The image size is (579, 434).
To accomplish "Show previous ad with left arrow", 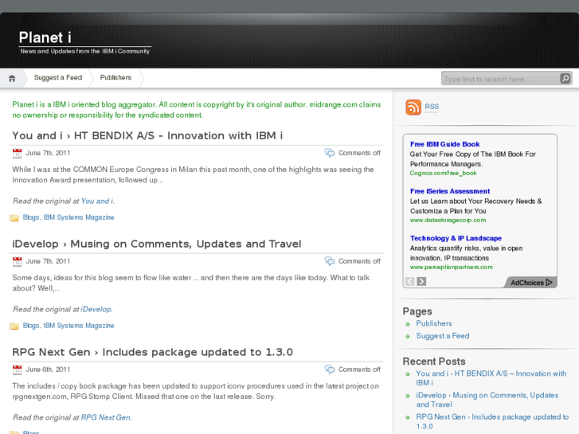I will tap(410, 281).
